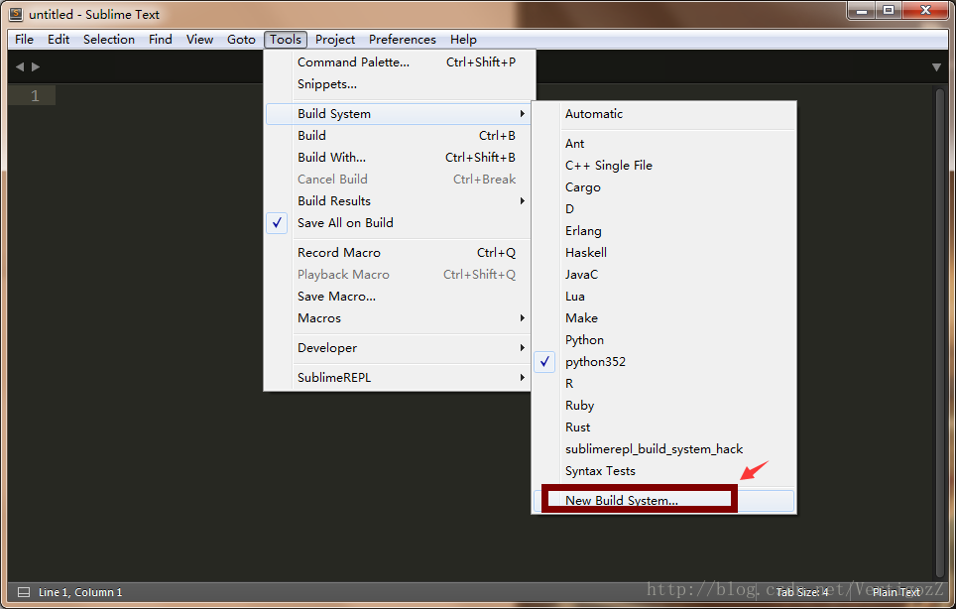Viewport: 956px width, 609px height.
Task: Select D build system
Action: [x=664, y=209]
